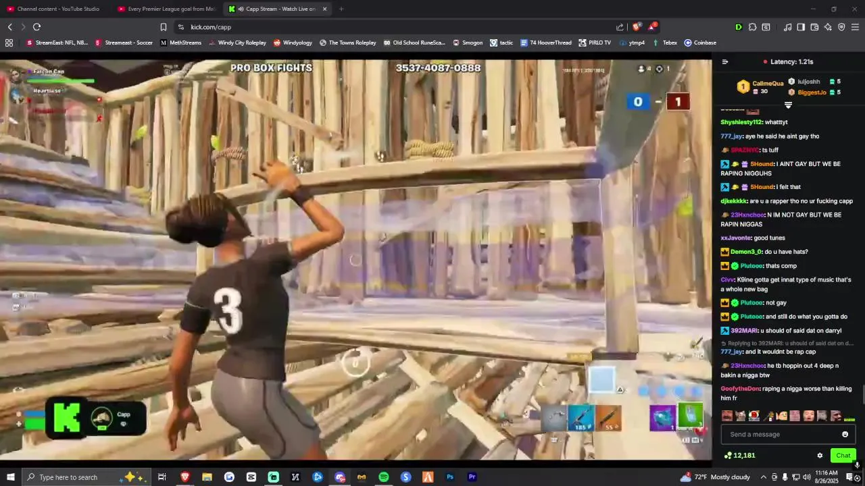Click the green D extension icon
Screen dimensions: 865x486
[738, 27]
